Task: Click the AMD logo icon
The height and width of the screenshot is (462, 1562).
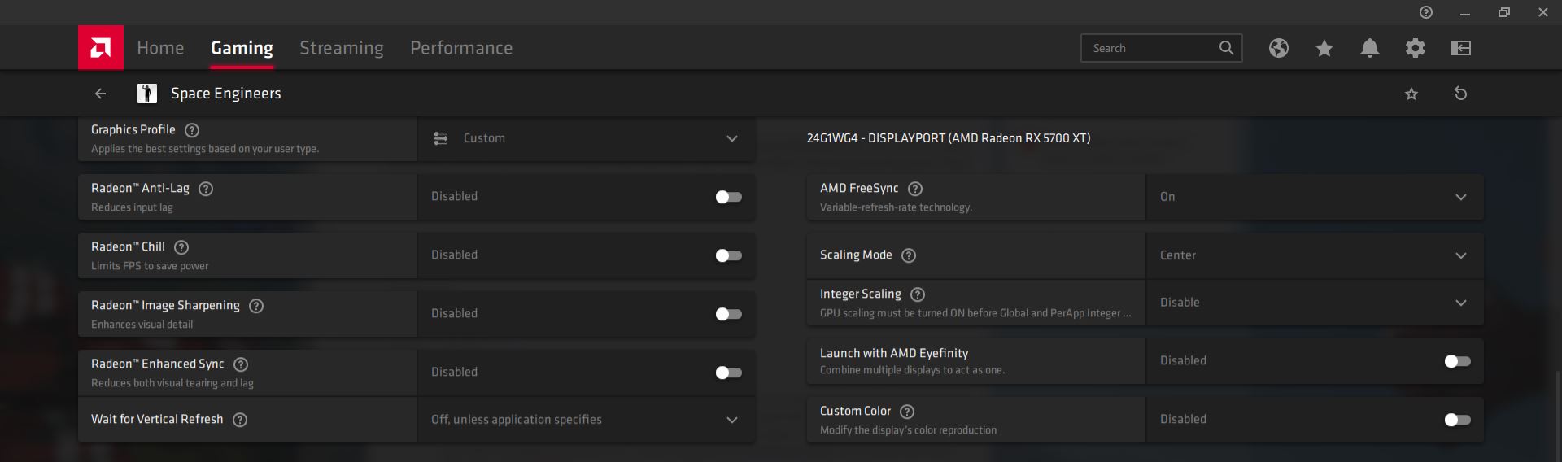Action: click(x=101, y=47)
